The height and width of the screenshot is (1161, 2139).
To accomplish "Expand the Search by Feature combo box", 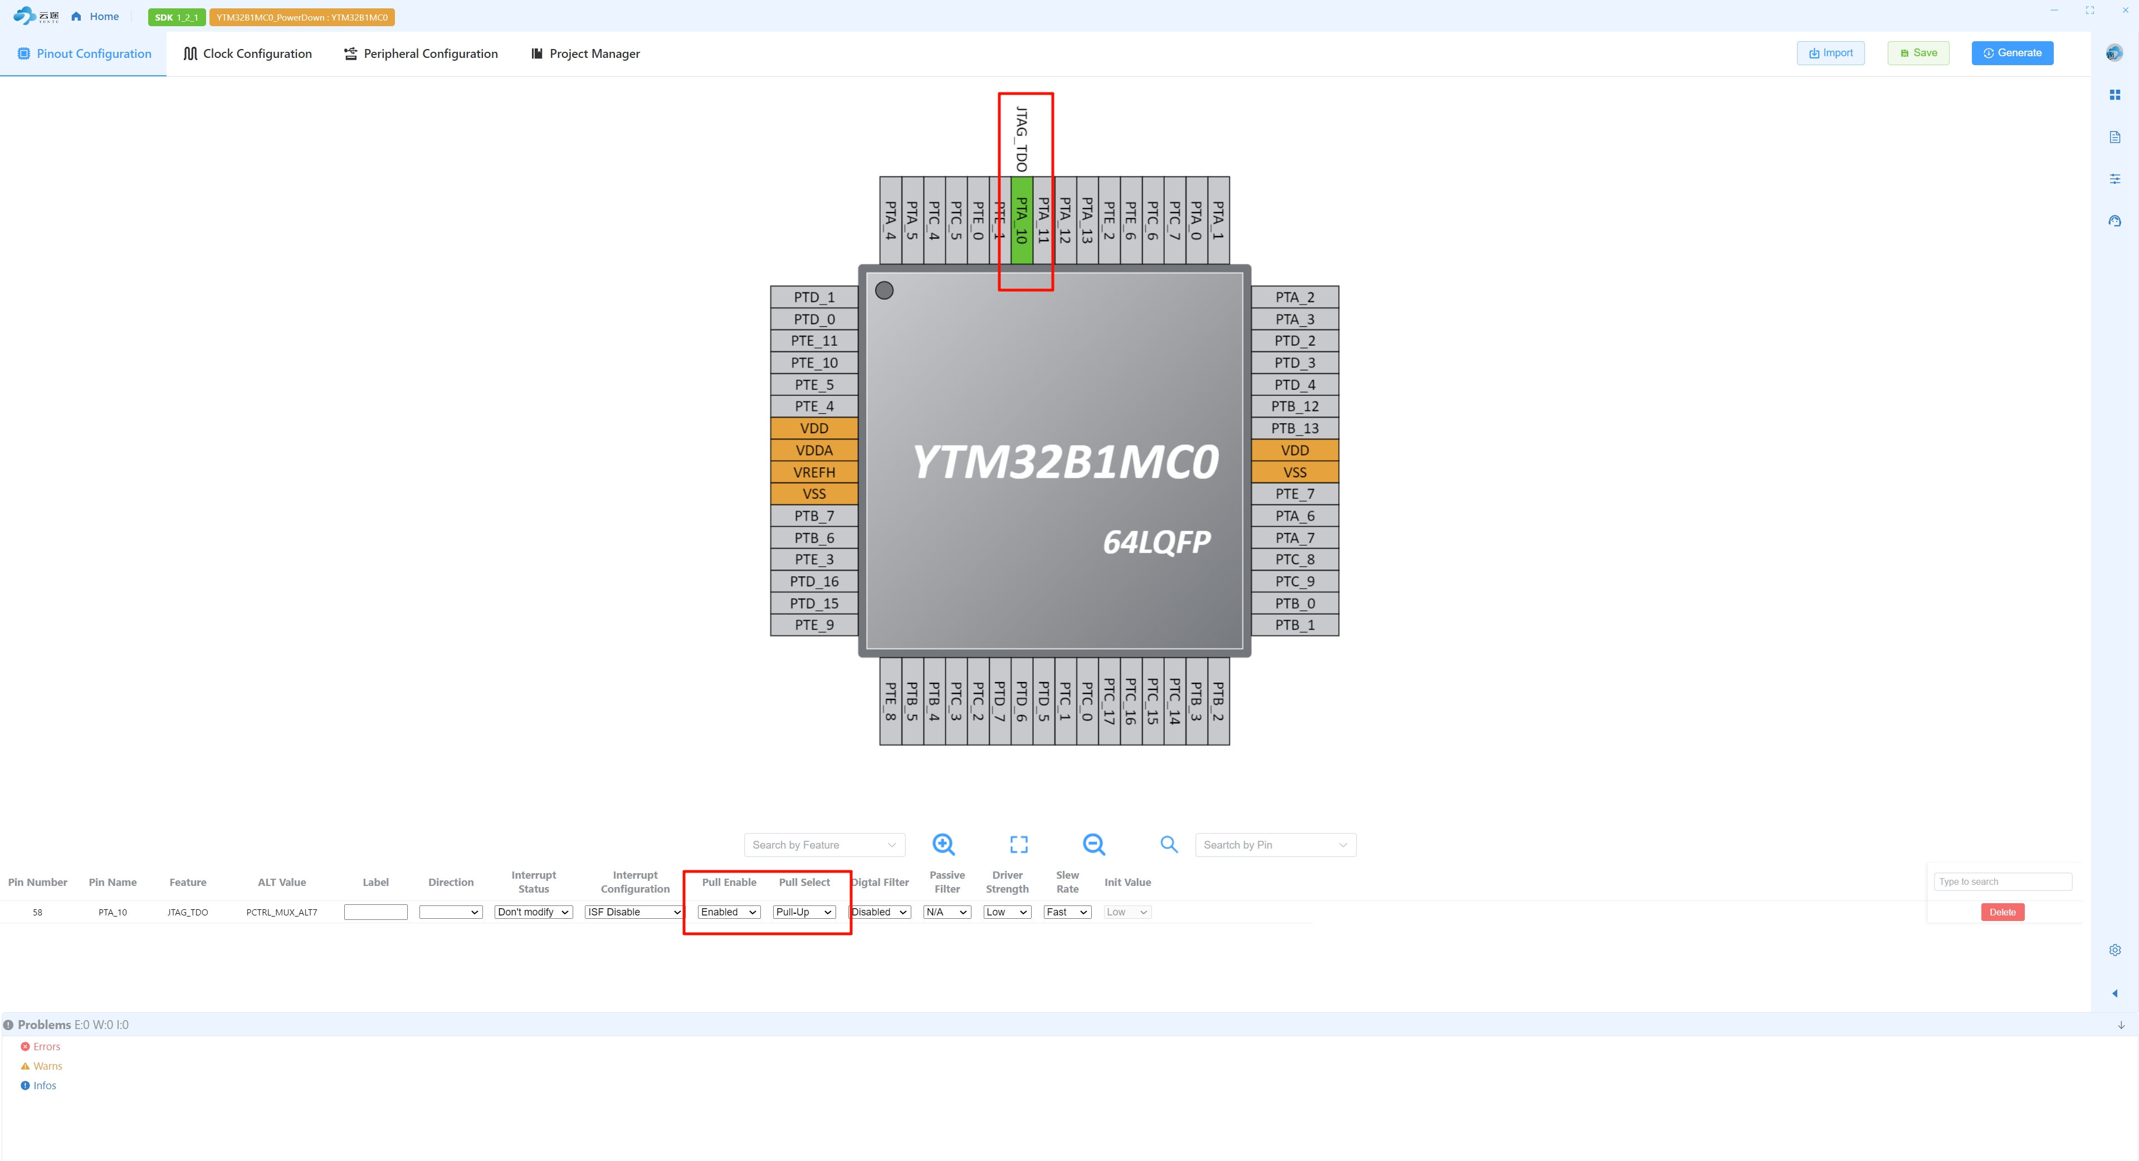I will (824, 845).
